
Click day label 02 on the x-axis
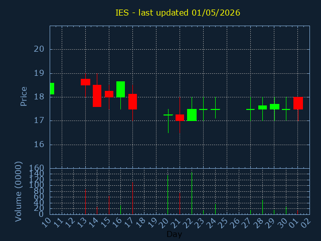[307, 222]
